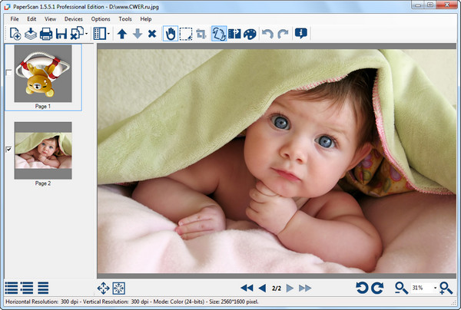Select the hand pan tool
The height and width of the screenshot is (310, 461).
(171, 34)
